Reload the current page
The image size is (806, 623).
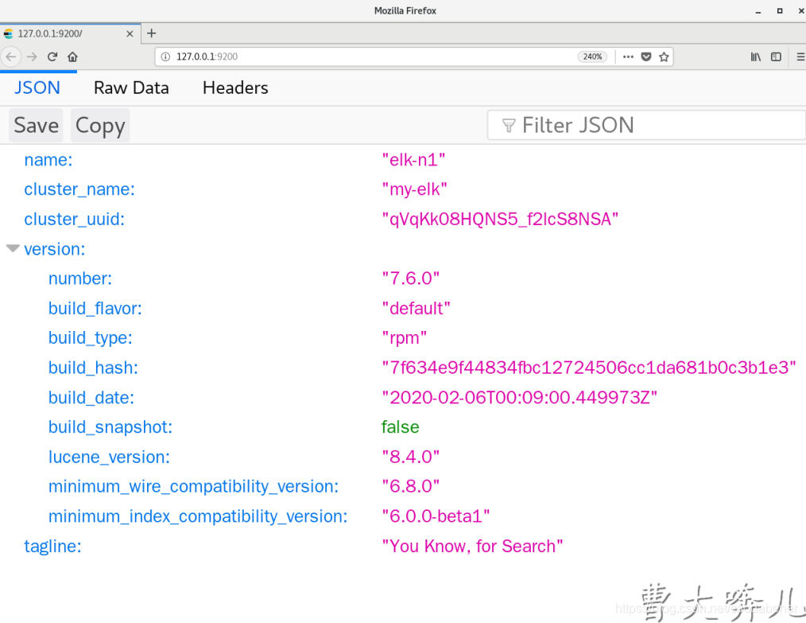point(52,56)
